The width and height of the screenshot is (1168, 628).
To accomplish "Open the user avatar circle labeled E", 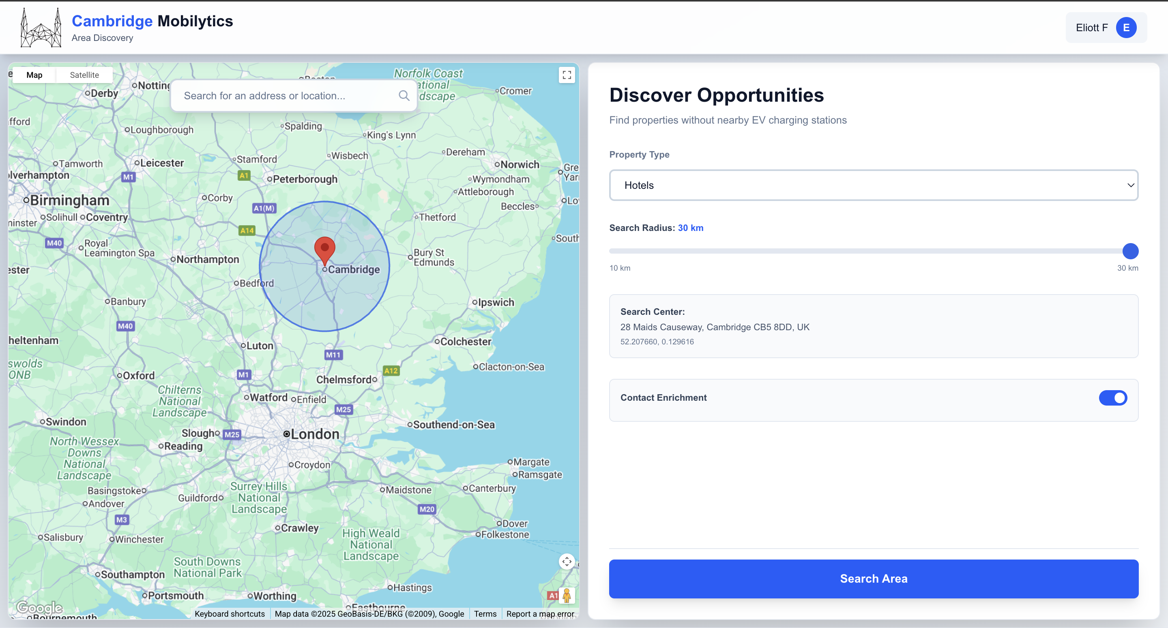I will (1126, 27).
